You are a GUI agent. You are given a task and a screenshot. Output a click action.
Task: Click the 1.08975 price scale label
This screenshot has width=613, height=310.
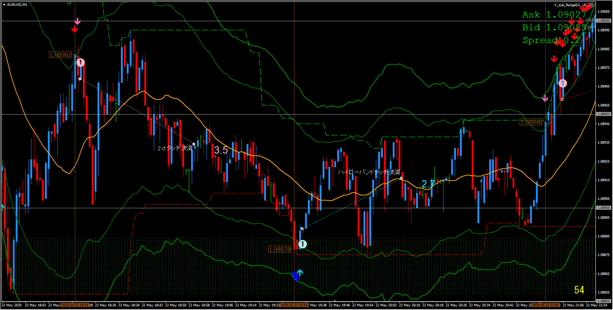click(604, 68)
